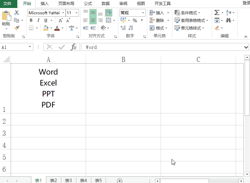The image size is (250, 183).
Task: Switch to the 数据 tab
Action: point(106,4)
